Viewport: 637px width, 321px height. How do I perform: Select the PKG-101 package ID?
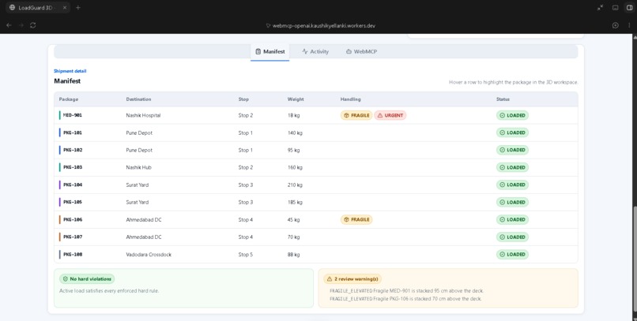(73, 133)
